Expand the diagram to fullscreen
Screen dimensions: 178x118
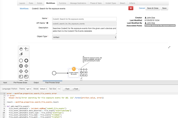(169, 47)
